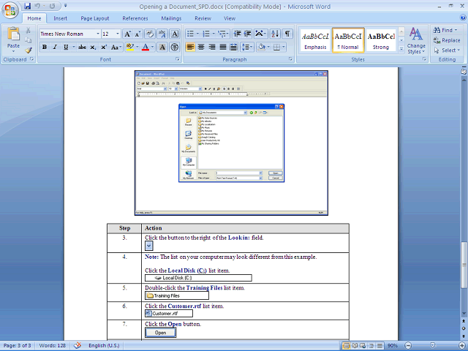Grow the font size

tap(127, 34)
